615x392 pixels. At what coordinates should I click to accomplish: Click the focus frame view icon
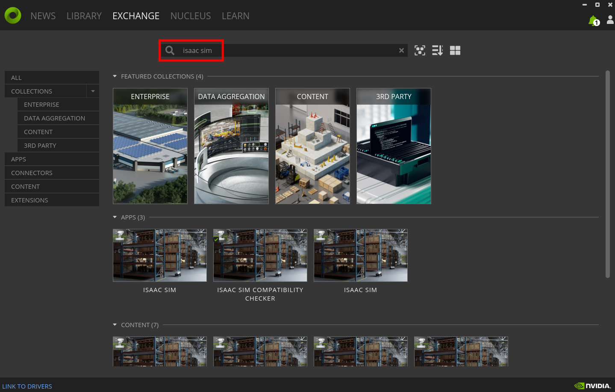click(420, 50)
